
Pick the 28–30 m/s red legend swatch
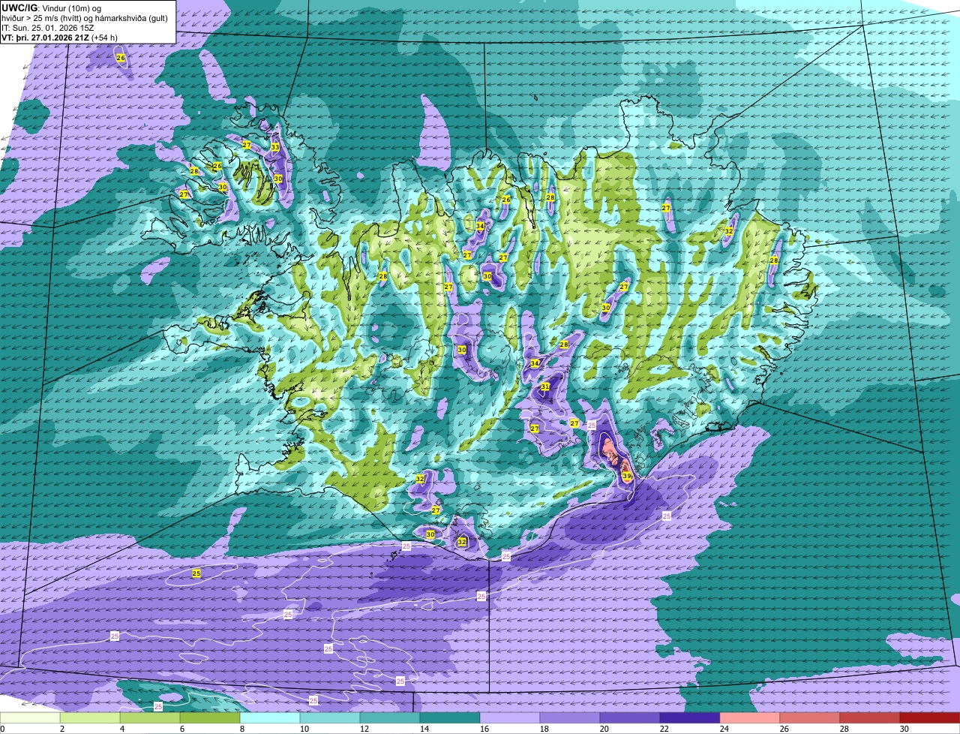tap(870, 718)
